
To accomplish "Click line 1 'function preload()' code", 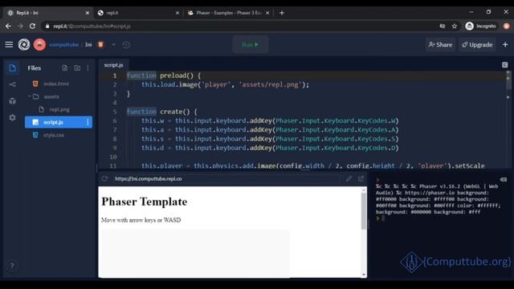I will pos(164,75).
